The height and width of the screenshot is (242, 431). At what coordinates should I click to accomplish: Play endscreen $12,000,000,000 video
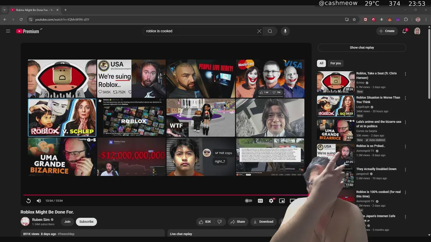(x=131, y=157)
